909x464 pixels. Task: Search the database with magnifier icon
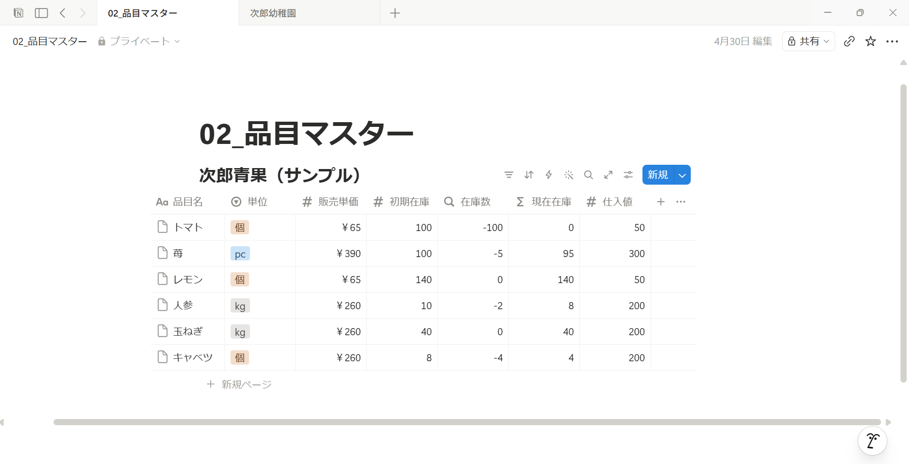point(588,175)
